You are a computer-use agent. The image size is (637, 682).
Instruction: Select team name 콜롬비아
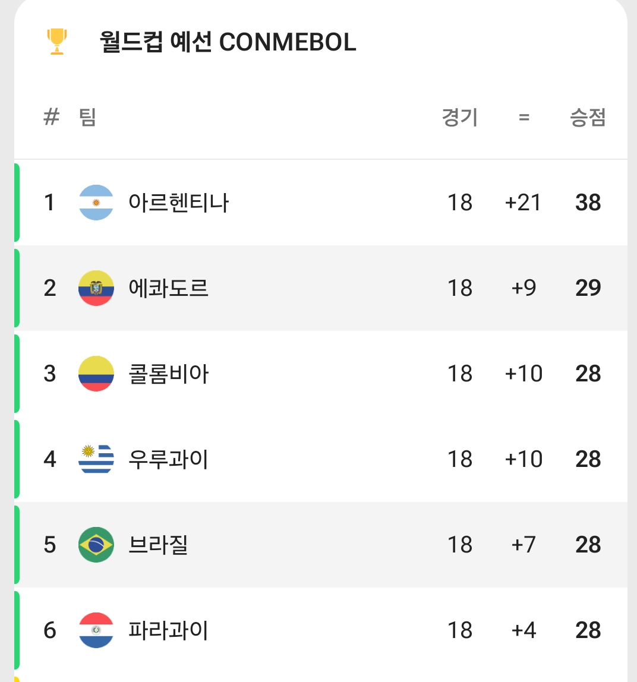(x=169, y=374)
